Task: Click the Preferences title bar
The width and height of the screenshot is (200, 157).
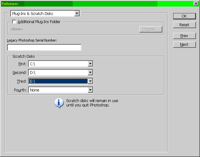Action: click(x=94, y=4)
